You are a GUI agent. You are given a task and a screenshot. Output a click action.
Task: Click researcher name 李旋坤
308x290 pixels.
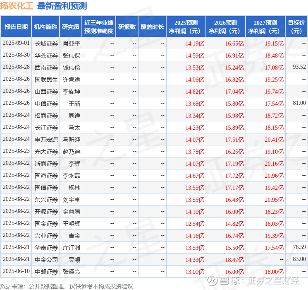click(72, 92)
